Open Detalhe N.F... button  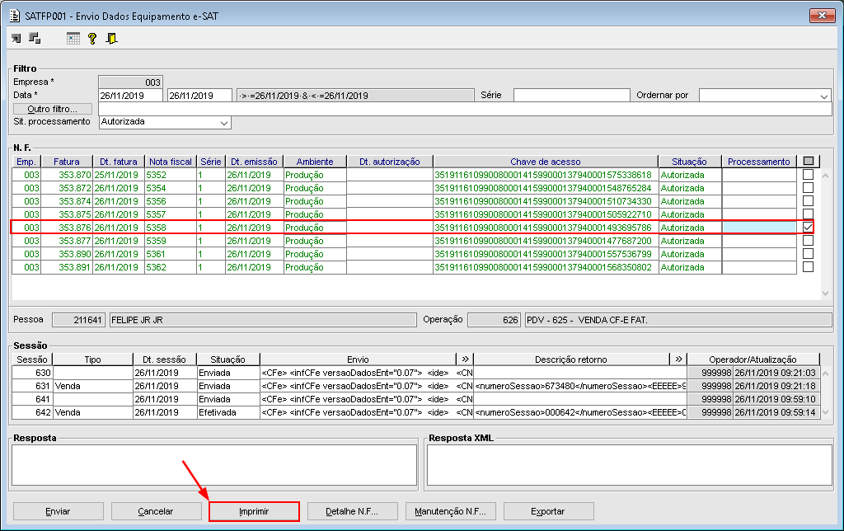coord(353,511)
